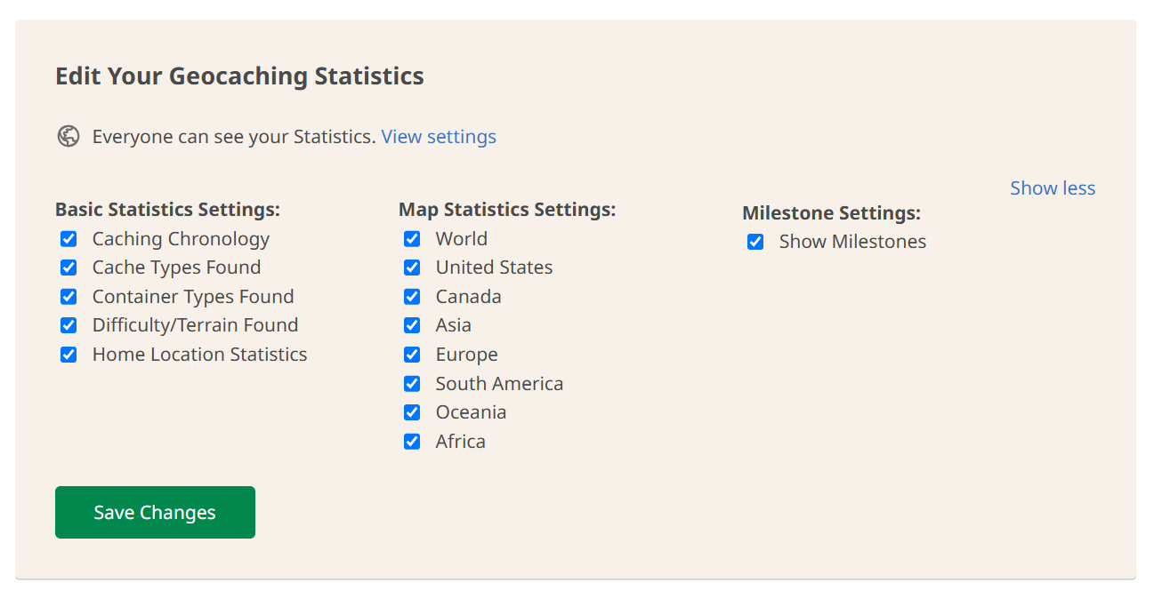Click the Basic Statistics Settings heading
This screenshot has width=1154, height=599.
pos(167,210)
